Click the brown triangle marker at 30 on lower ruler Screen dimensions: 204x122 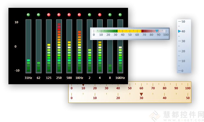point(141,94)
